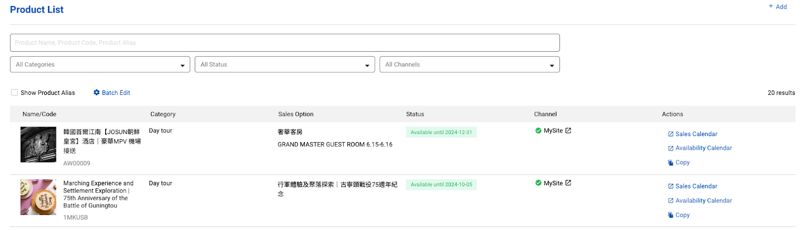Click product code 1MKUSB
Image resolution: width=805 pixels, height=230 pixels.
75,217
